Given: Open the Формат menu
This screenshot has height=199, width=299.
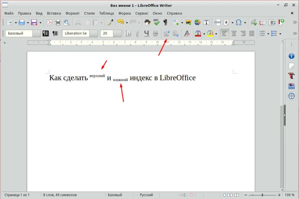Looking at the screenshot, I should tap(72, 13).
